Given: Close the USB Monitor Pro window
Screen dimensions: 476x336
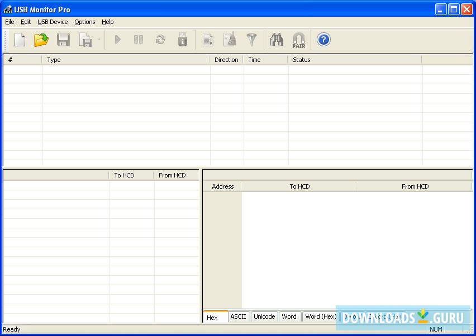Looking at the screenshot, I should 467,9.
